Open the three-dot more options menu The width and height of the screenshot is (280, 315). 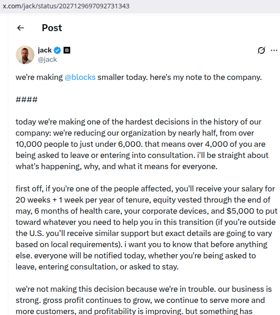click(274, 50)
